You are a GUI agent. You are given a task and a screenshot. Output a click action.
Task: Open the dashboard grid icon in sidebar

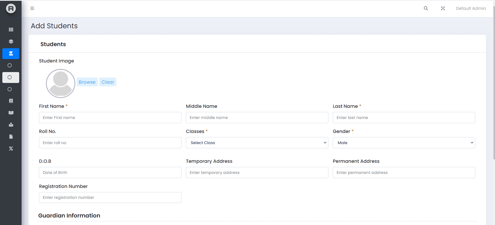coord(11,30)
